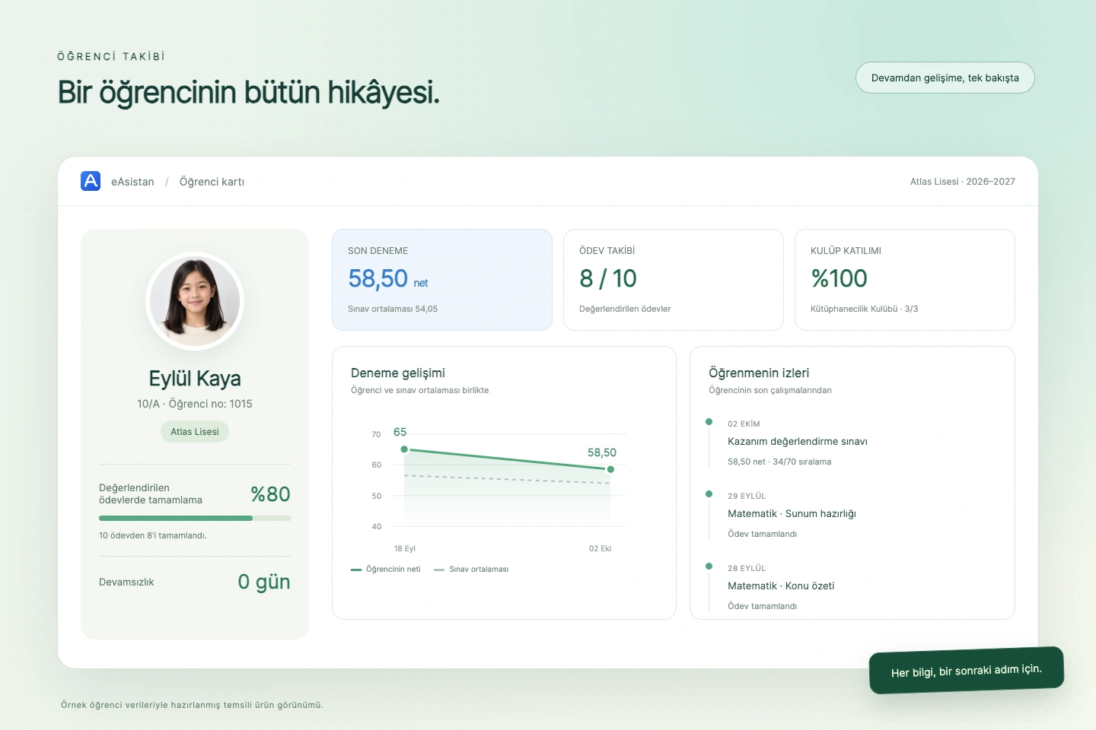Click the Devamdan gelişime, tek bakışta pill
Image resolution: width=1096 pixels, height=730 pixels.
[x=945, y=78]
